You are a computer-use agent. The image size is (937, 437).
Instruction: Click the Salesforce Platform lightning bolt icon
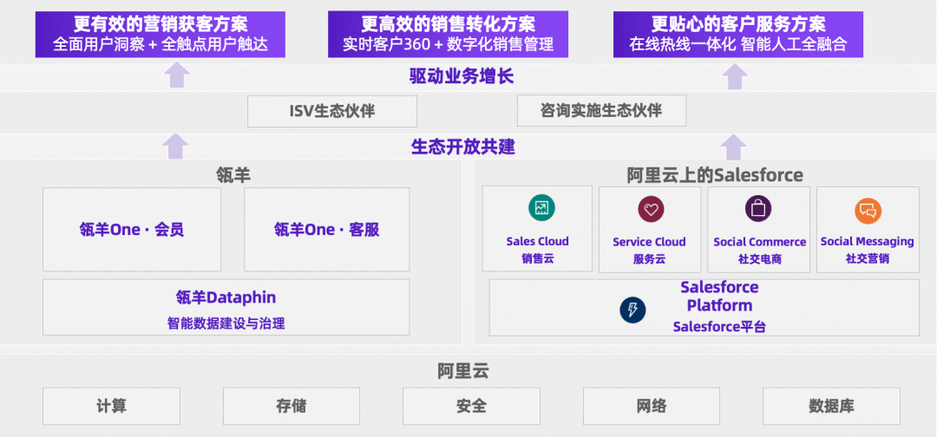tap(632, 310)
